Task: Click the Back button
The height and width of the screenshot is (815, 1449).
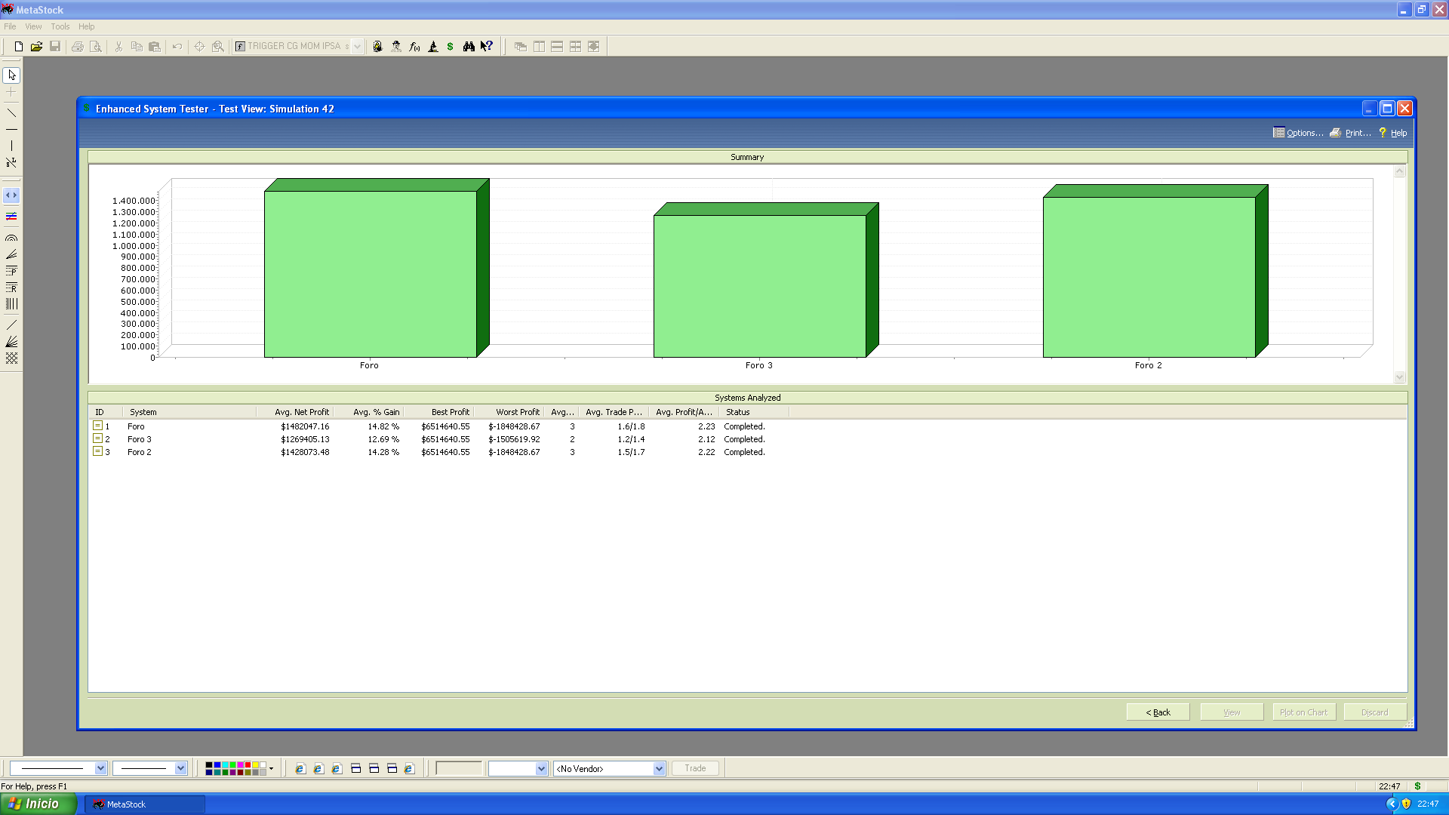Action: tap(1158, 712)
